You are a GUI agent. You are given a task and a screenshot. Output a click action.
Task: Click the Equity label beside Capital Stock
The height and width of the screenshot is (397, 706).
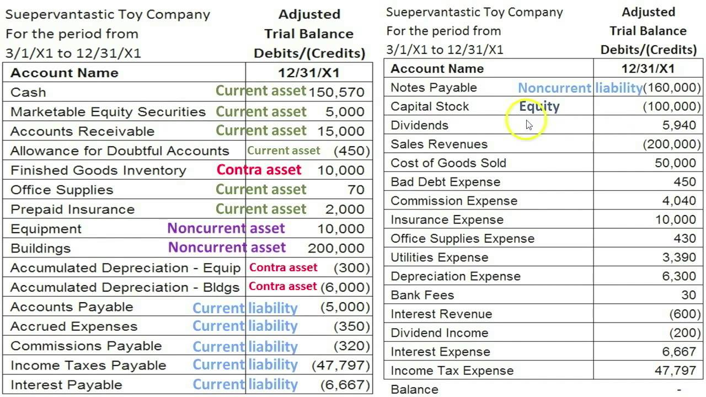tap(539, 106)
